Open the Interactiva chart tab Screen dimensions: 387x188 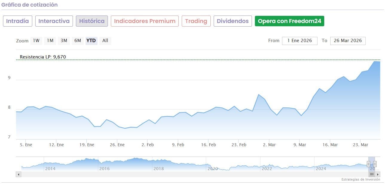[x=54, y=21]
